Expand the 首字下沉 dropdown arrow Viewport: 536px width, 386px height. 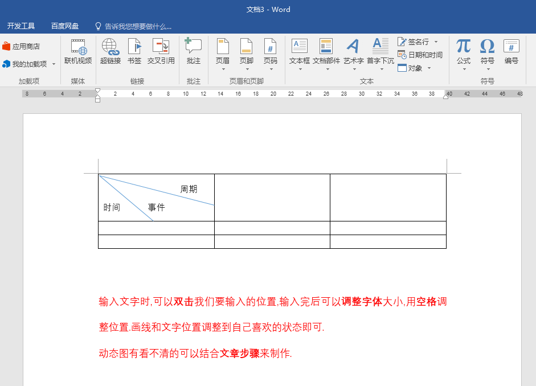[382, 69]
